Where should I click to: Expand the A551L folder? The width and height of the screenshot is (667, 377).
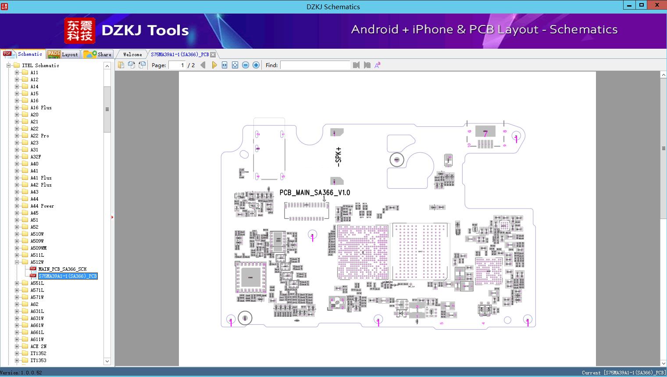pyautogui.click(x=17, y=283)
